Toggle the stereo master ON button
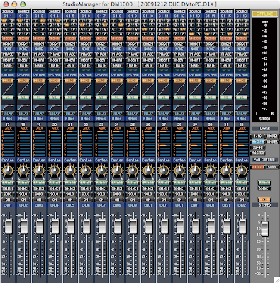280x283 pixels. click(264, 200)
